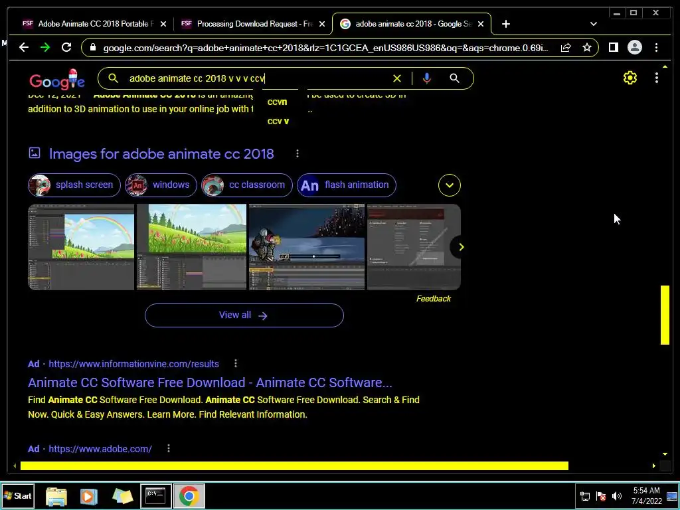680x510 pixels.
Task: Open the taskbar clock showing 5:54 AM
Action: coord(647,495)
